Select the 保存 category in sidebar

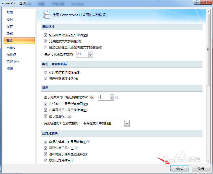[x=19, y=27]
